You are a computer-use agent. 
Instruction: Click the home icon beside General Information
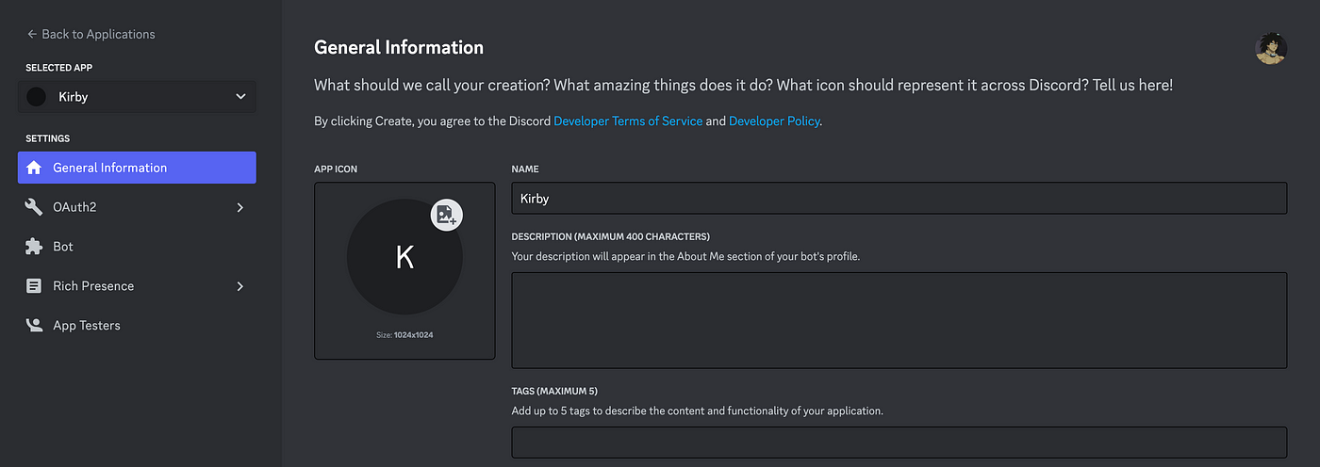coord(34,168)
